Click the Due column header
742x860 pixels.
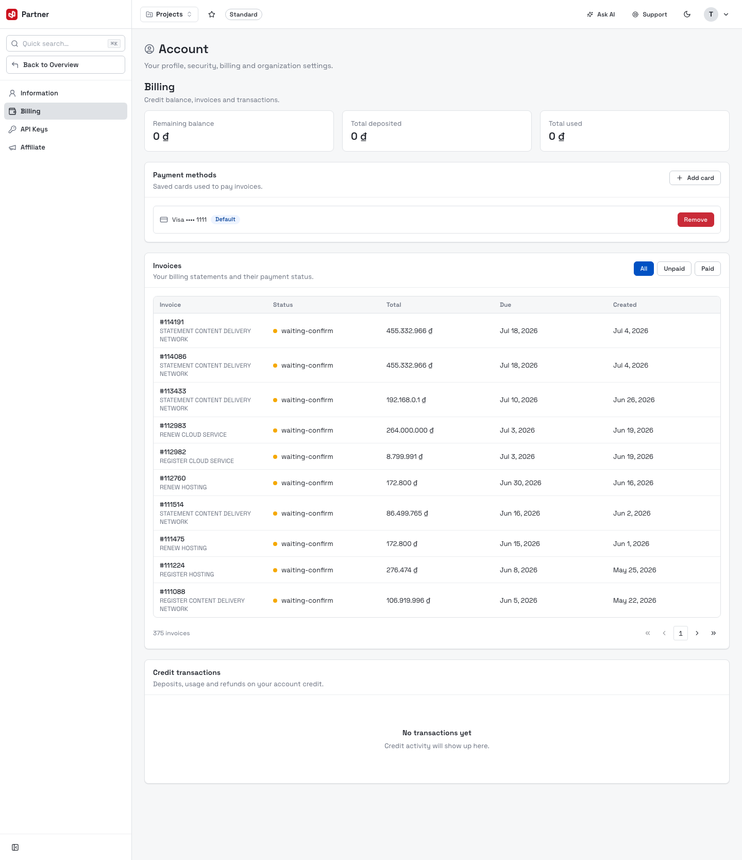505,305
